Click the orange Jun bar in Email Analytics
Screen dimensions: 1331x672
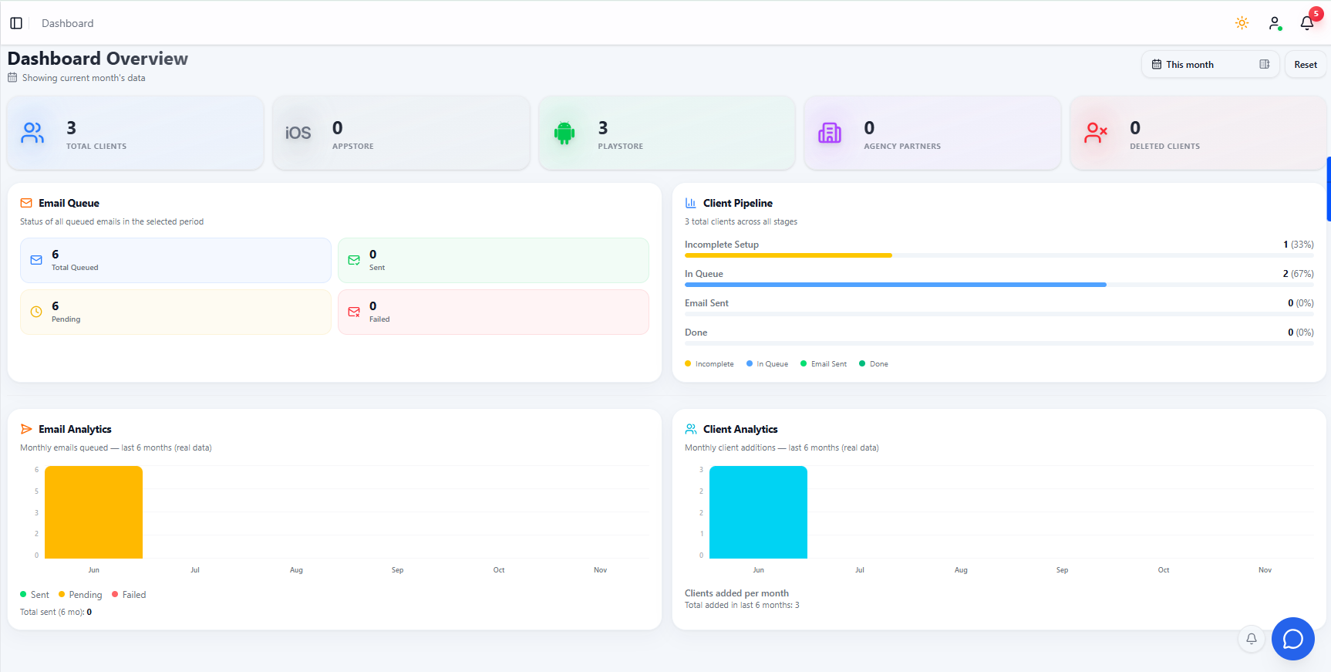tap(93, 512)
